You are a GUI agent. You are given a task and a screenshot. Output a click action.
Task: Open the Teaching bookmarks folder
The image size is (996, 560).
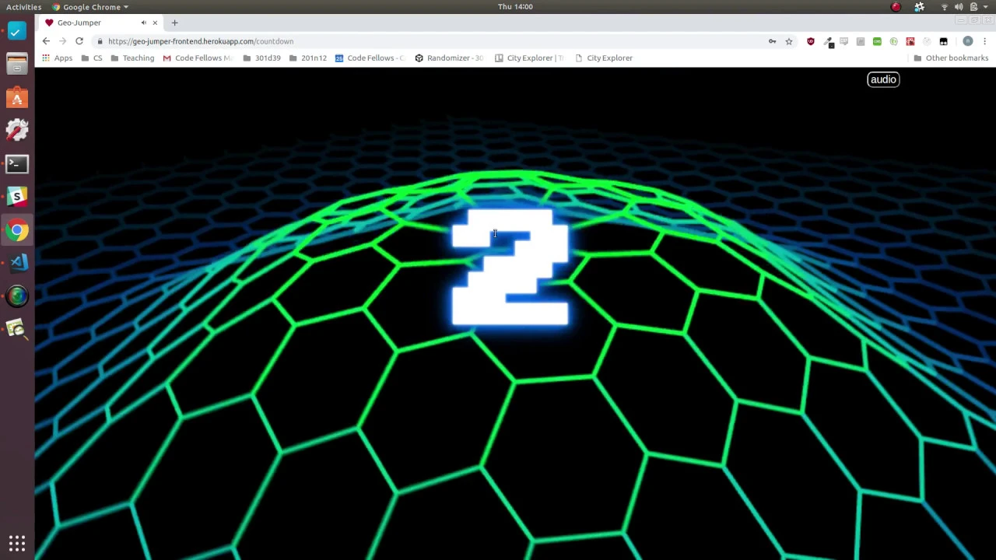(132, 58)
